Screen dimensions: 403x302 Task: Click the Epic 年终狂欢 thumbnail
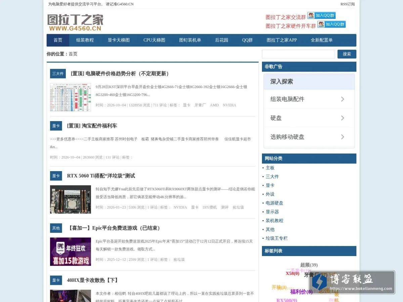(71, 252)
